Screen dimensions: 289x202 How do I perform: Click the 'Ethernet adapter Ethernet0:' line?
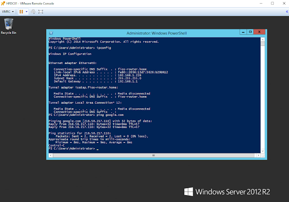(73, 63)
